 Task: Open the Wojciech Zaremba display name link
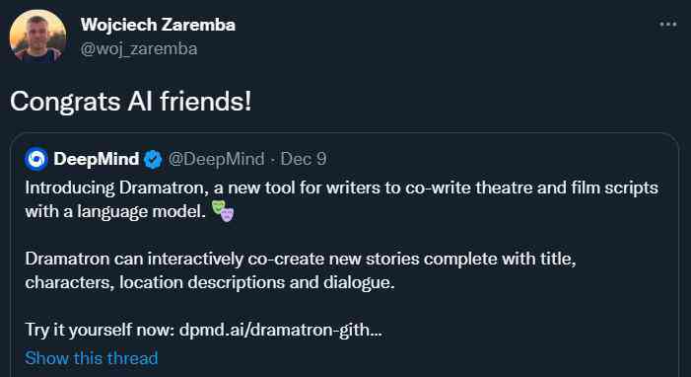(x=158, y=25)
